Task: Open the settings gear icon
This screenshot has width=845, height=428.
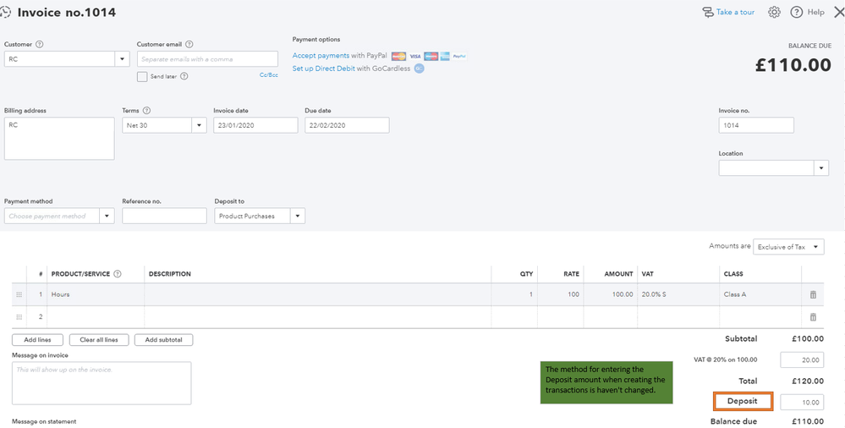Action: pyautogui.click(x=774, y=13)
